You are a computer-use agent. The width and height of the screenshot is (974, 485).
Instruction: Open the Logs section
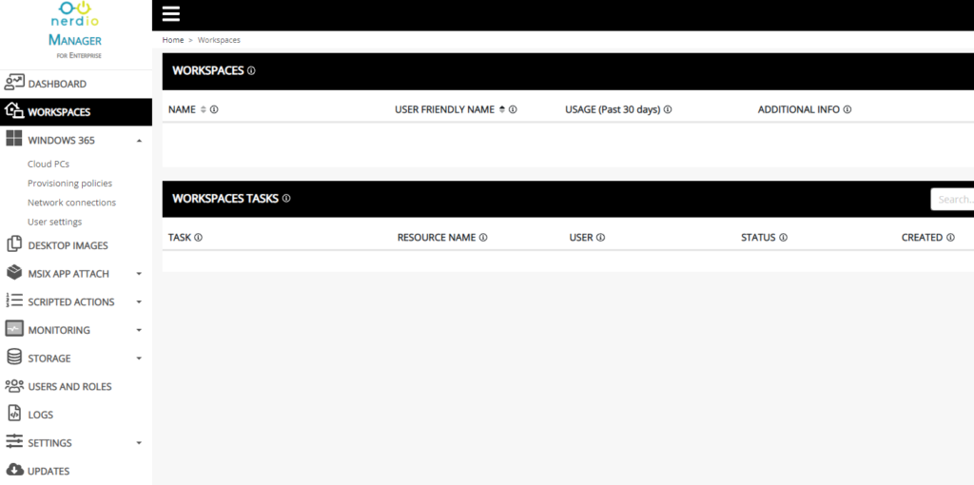click(x=40, y=415)
